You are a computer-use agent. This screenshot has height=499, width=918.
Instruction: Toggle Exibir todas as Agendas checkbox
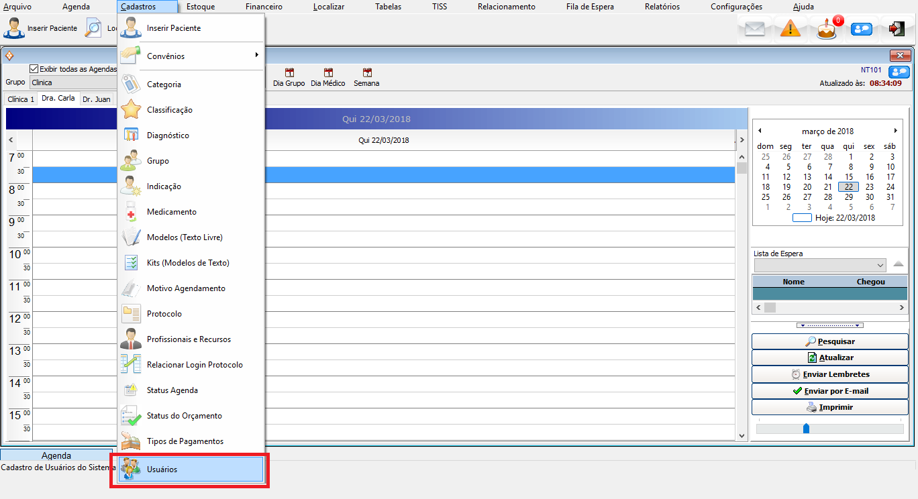(34, 69)
